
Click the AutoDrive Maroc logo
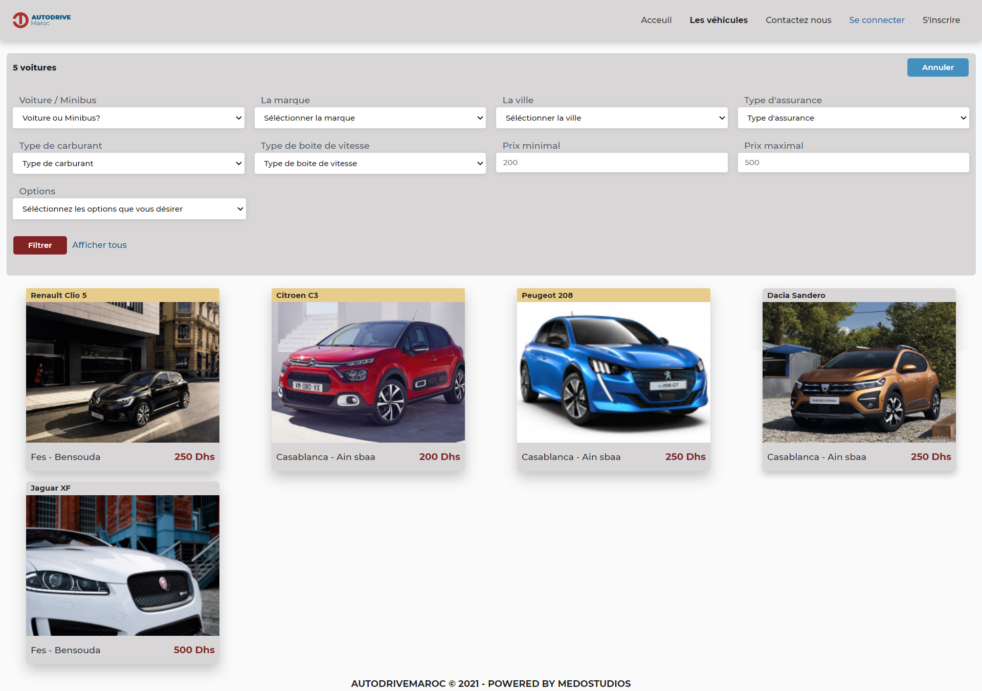point(42,20)
